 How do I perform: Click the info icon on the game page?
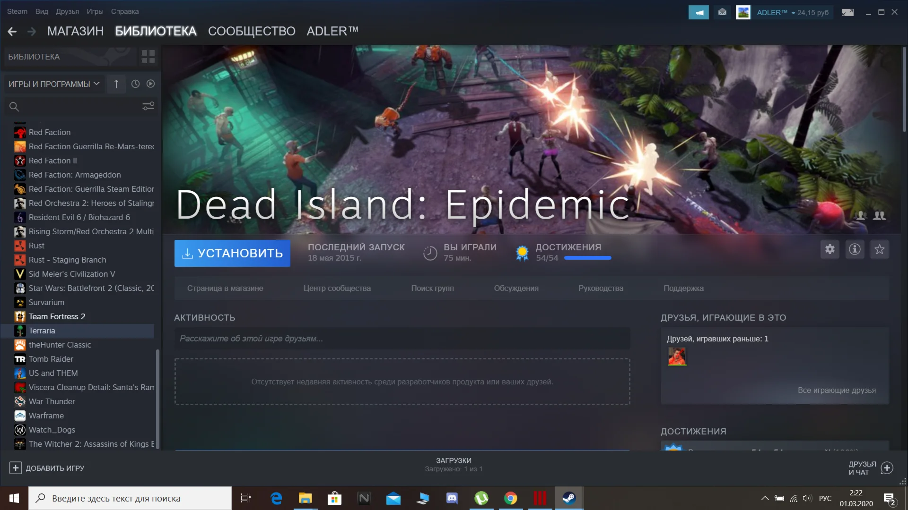855,249
